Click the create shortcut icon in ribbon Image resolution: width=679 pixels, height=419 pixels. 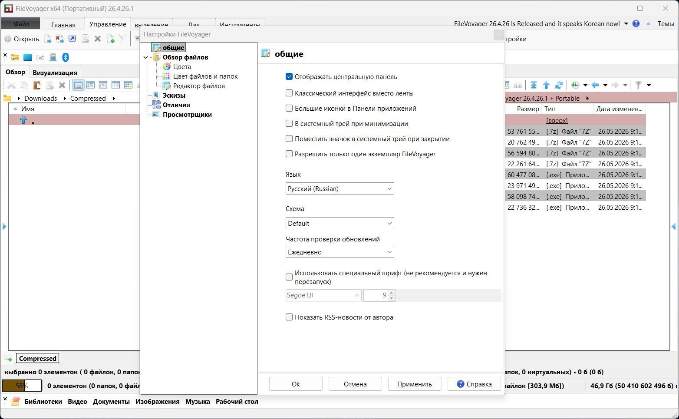73,39
